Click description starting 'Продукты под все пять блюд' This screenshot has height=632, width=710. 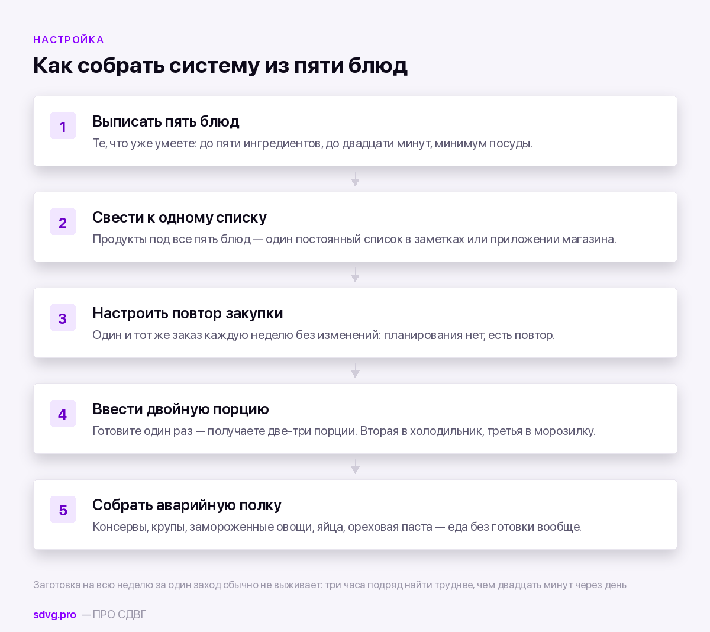pyautogui.click(x=354, y=239)
